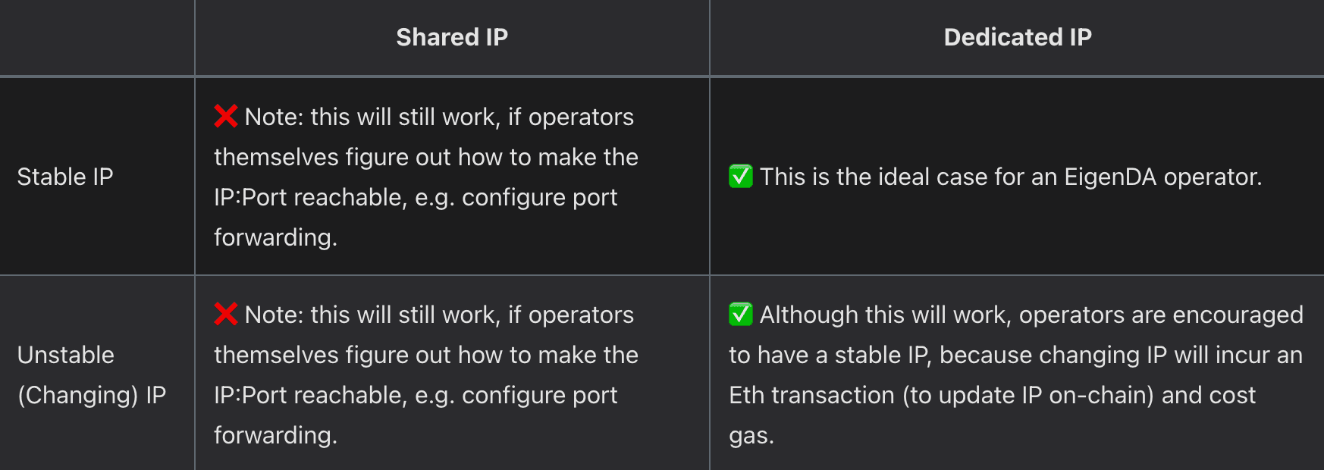Click the green checkmark in Stable IP row
This screenshot has width=1324, height=470.
point(740,177)
